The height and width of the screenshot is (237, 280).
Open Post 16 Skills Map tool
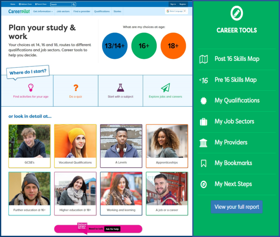coord(237,59)
